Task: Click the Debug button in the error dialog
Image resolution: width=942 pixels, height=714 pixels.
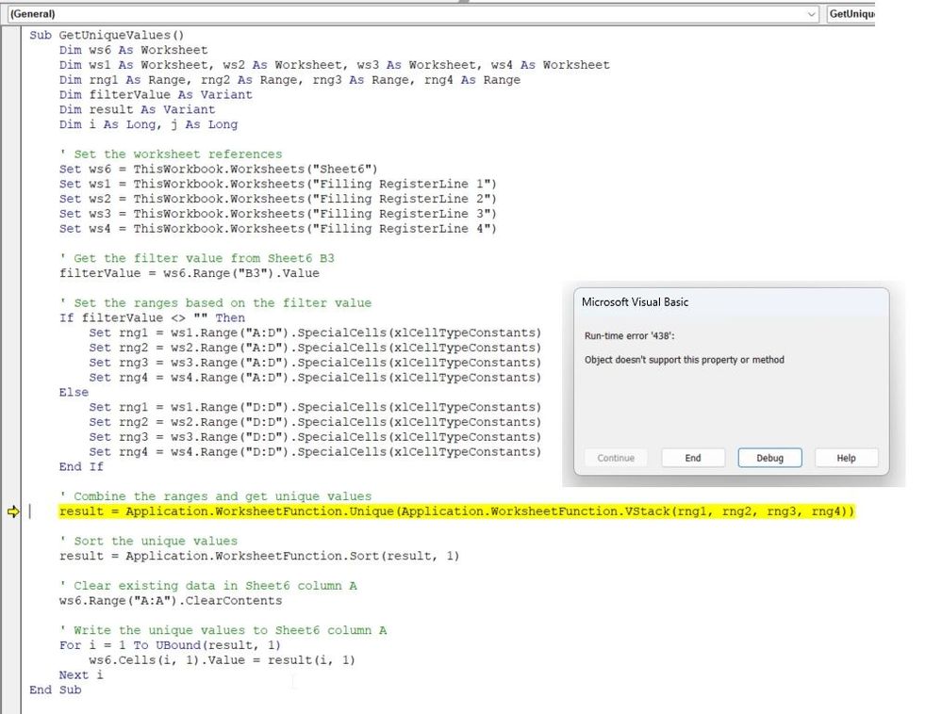Action: pyautogui.click(x=768, y=458)
